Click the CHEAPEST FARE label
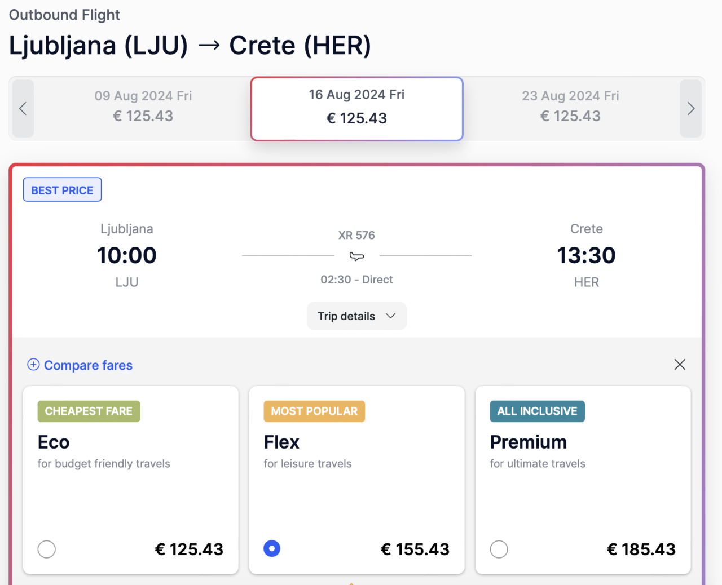This screenshot has width=722, height=585. pyautogui.click(x=89, y=411)
